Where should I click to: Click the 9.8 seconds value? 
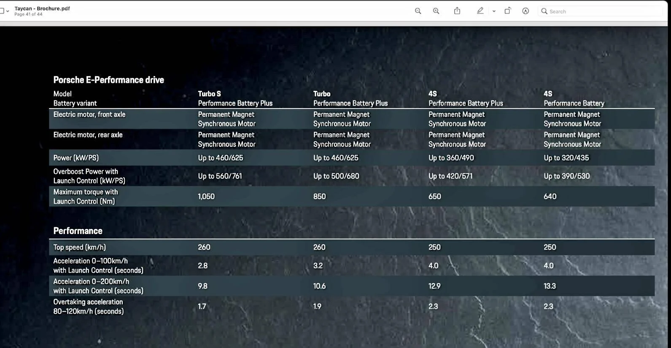pos(203,286)
